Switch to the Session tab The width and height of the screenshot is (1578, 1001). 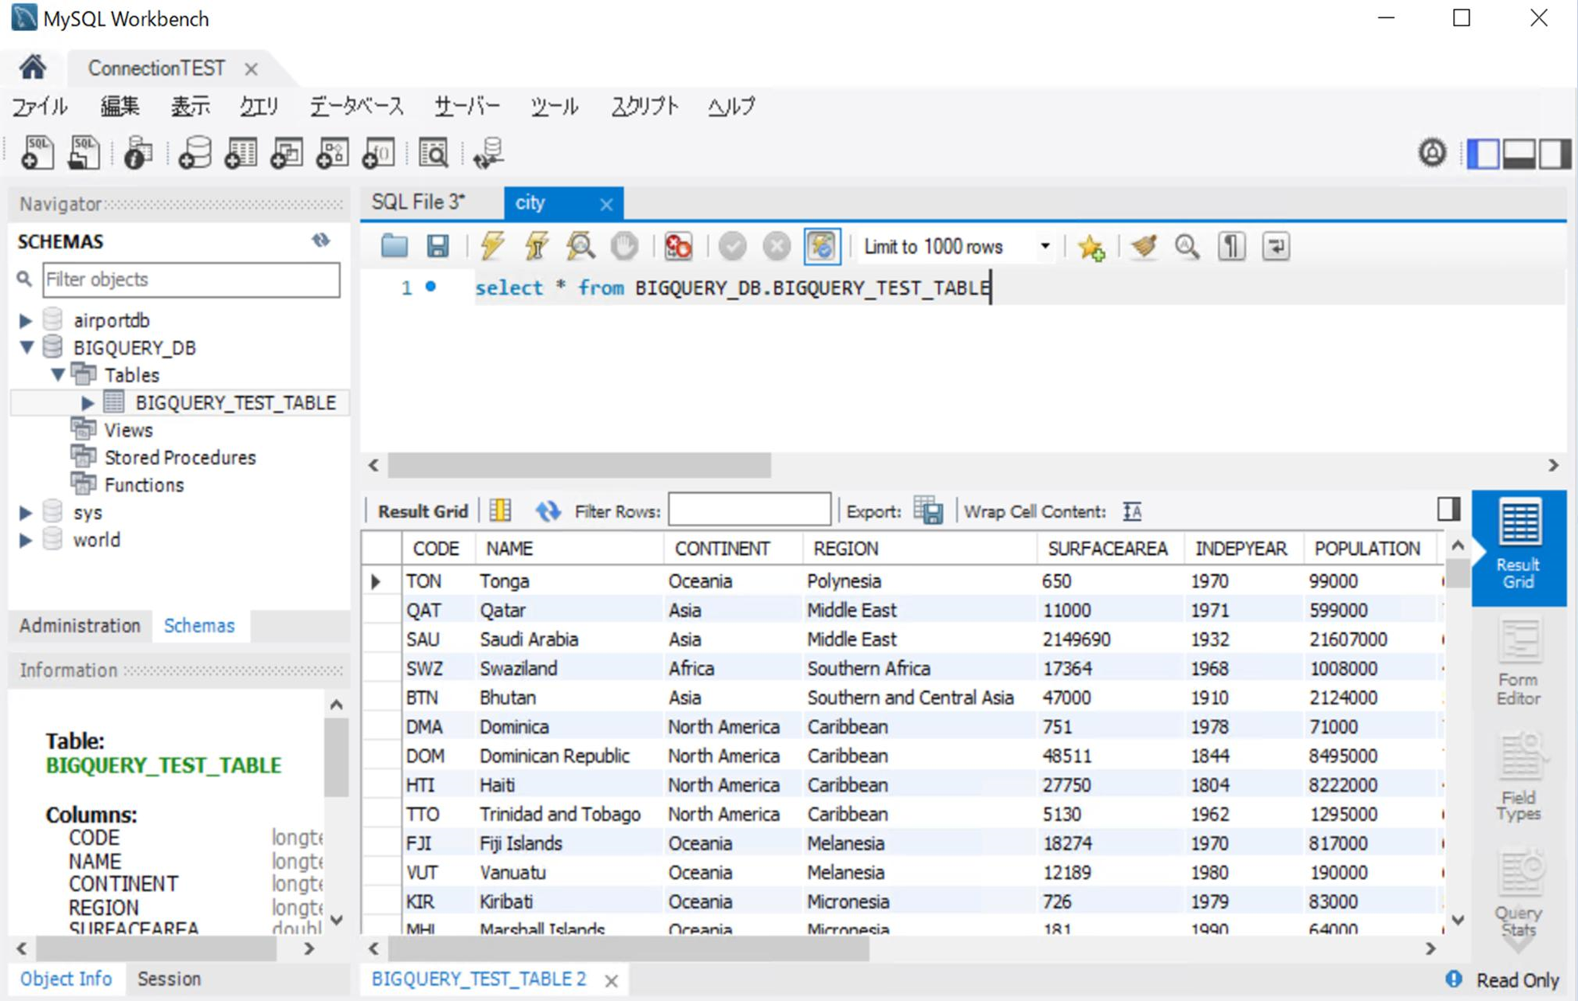point(169,979)
